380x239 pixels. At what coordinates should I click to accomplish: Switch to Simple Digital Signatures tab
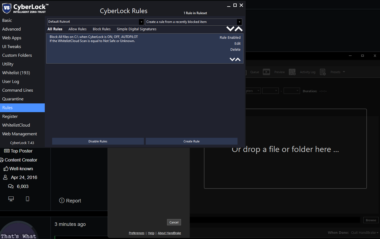pos(136,29)
